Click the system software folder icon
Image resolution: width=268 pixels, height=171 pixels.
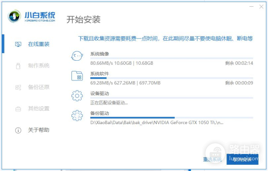(77, 76)
